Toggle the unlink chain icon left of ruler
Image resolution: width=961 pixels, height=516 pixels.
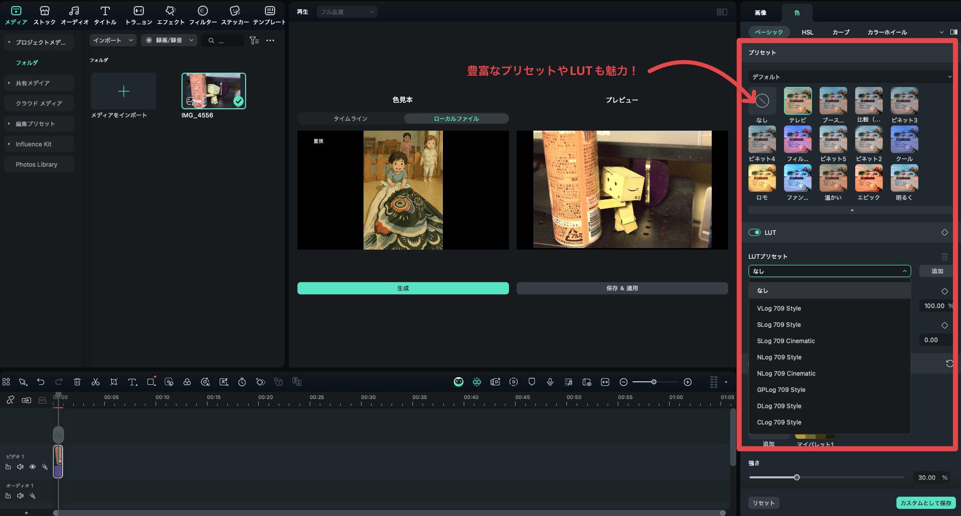tap(10, 400)
